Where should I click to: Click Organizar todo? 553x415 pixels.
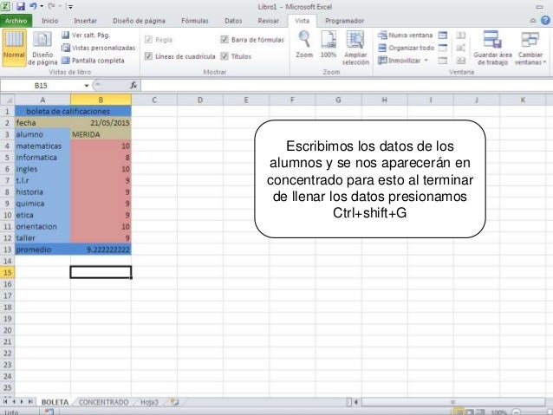406,48
